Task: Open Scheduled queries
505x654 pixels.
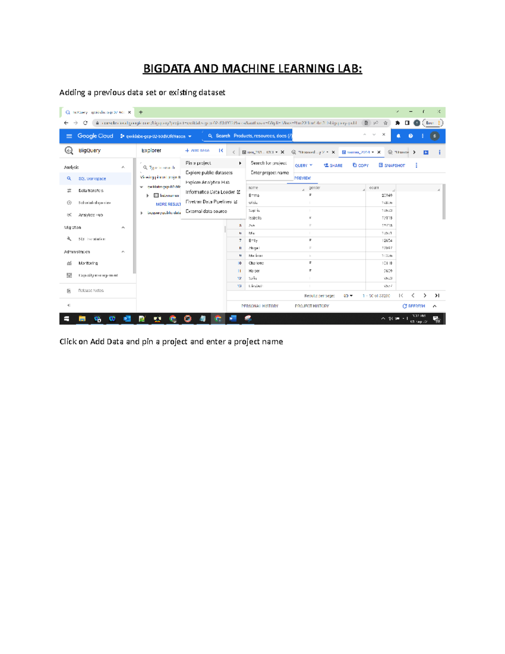Action: click(94, 203)
